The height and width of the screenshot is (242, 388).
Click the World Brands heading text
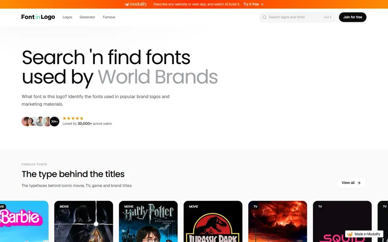[x=158, y=77]
